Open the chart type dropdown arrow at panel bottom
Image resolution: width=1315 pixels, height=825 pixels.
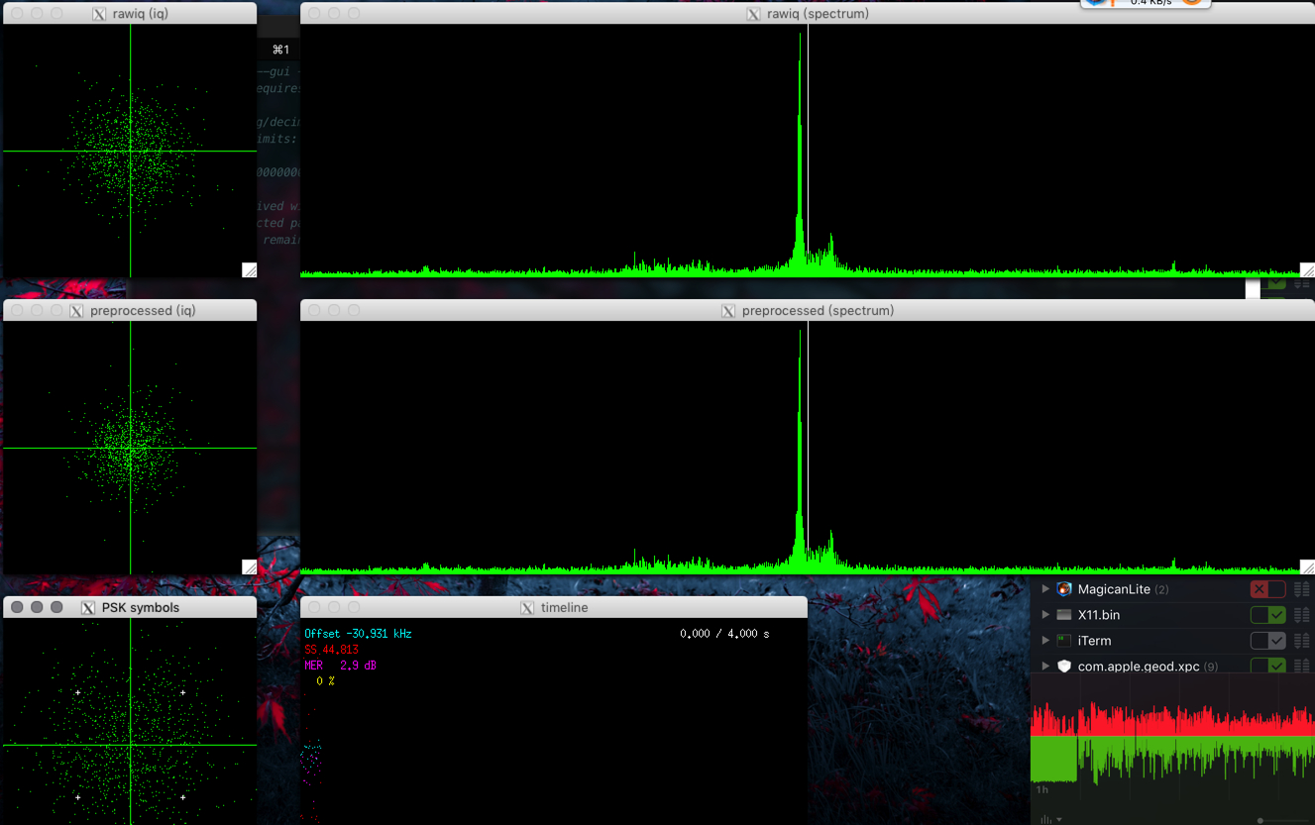(x=1058, y=819)
